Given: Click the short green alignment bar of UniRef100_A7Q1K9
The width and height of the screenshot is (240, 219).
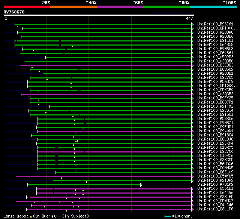Looking at the screenshot, I should pos(84,185).
